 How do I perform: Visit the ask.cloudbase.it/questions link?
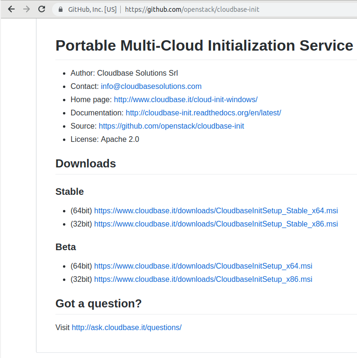[x=126, y=327]
